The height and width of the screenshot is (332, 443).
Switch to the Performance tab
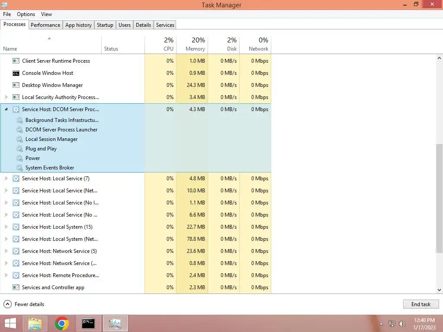pos(45,25)
